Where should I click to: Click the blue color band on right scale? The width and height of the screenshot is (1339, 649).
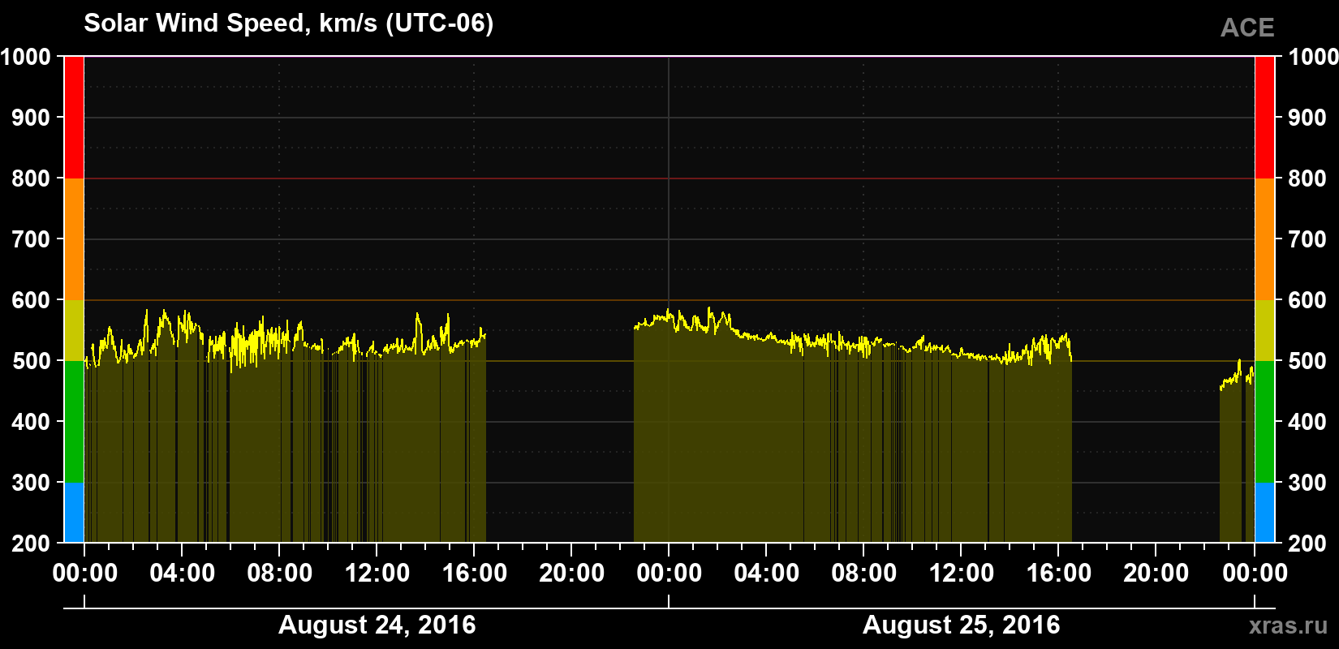1264,513
